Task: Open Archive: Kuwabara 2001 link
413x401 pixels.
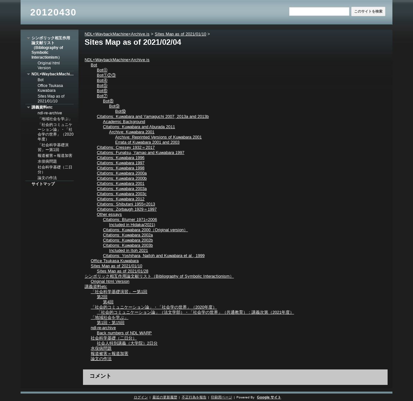Action: tap(132, 132)
